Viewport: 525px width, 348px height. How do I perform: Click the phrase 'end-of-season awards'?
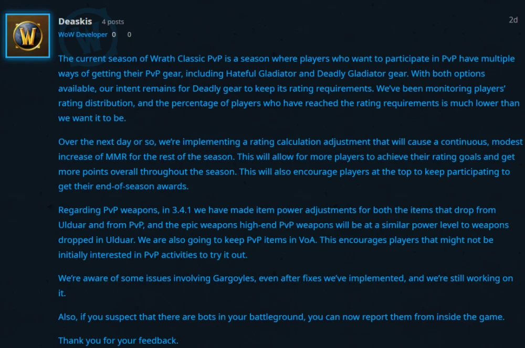[142, 186]
